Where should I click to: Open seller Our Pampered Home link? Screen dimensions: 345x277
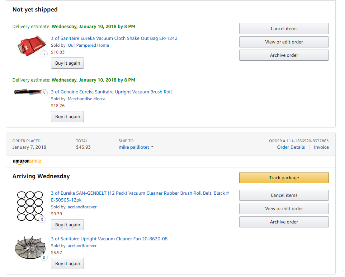tap(88, 45)
